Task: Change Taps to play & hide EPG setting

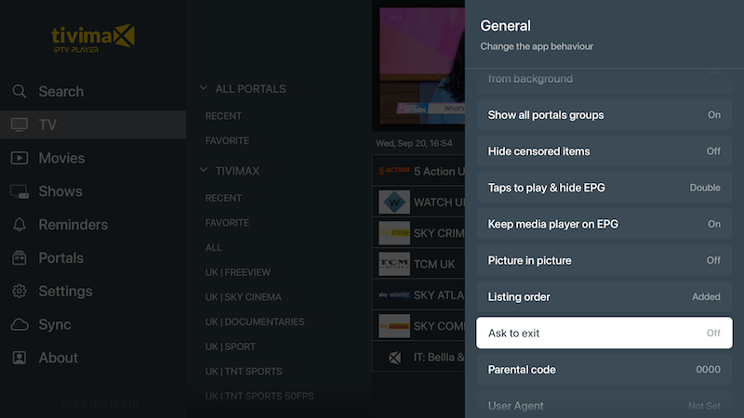Action: point(604,188)
